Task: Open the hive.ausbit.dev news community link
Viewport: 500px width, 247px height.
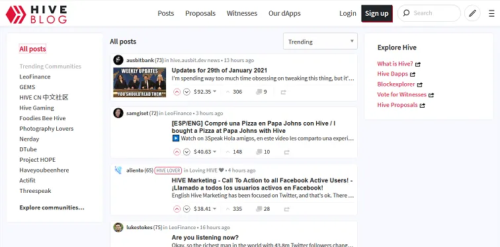Action: click(195, 60)
